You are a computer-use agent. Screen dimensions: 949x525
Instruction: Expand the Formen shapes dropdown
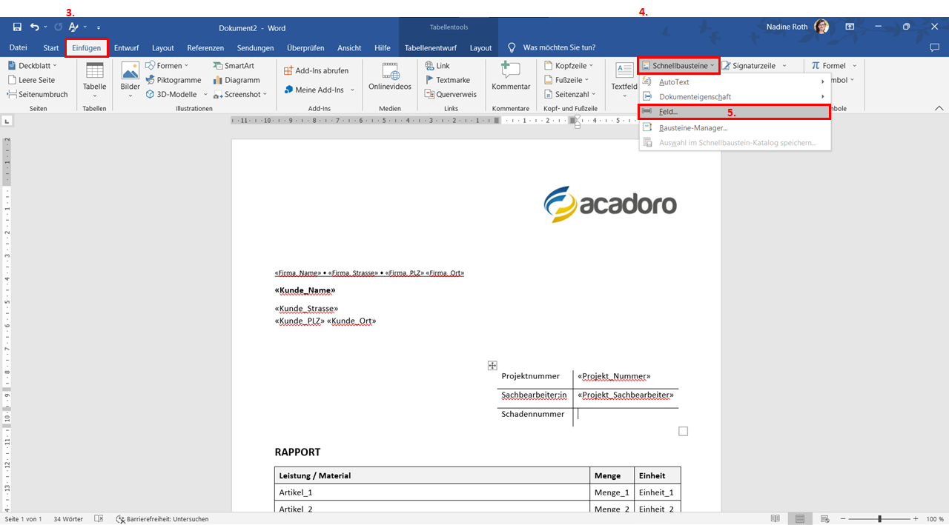[169, 66]
